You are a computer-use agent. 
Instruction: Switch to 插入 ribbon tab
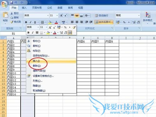tap(24, 8)
